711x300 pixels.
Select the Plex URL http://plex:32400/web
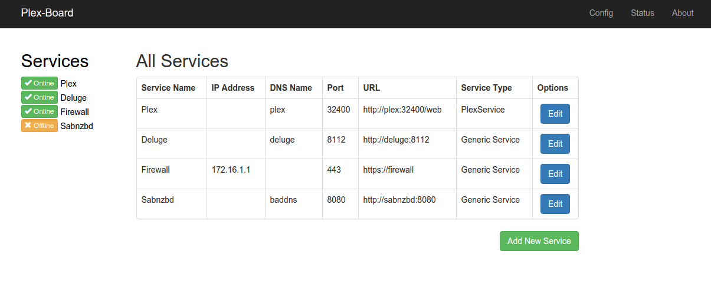click(x=402, y=110)
